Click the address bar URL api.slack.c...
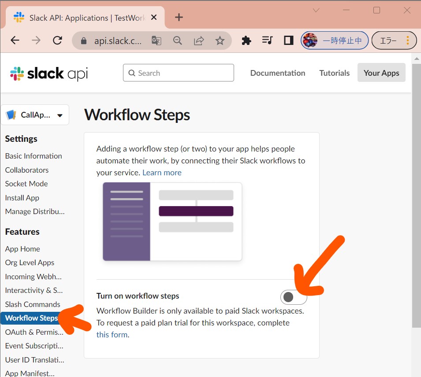The width and height of the screenshot is (421, 377). (x=118, y=41)
